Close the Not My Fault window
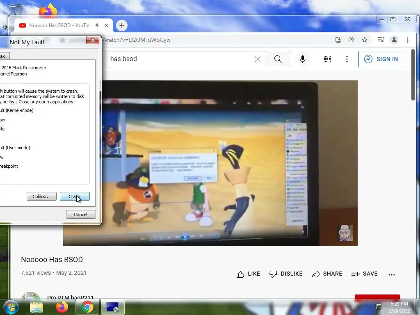Viewport: 420px width, 315px height. [x=93, y=40]
